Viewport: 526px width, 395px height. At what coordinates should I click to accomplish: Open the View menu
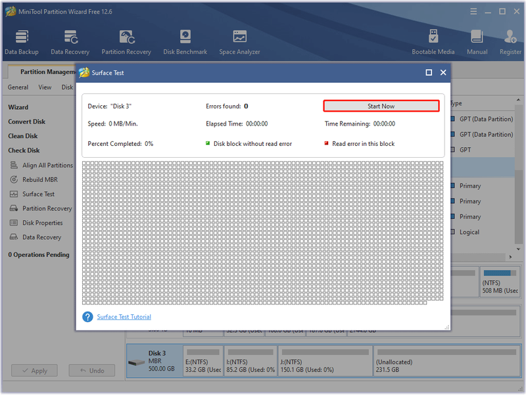(x=45, y=87)
